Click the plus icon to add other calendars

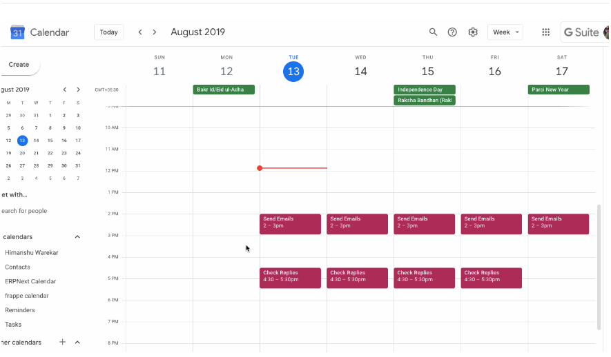[62, 342]
